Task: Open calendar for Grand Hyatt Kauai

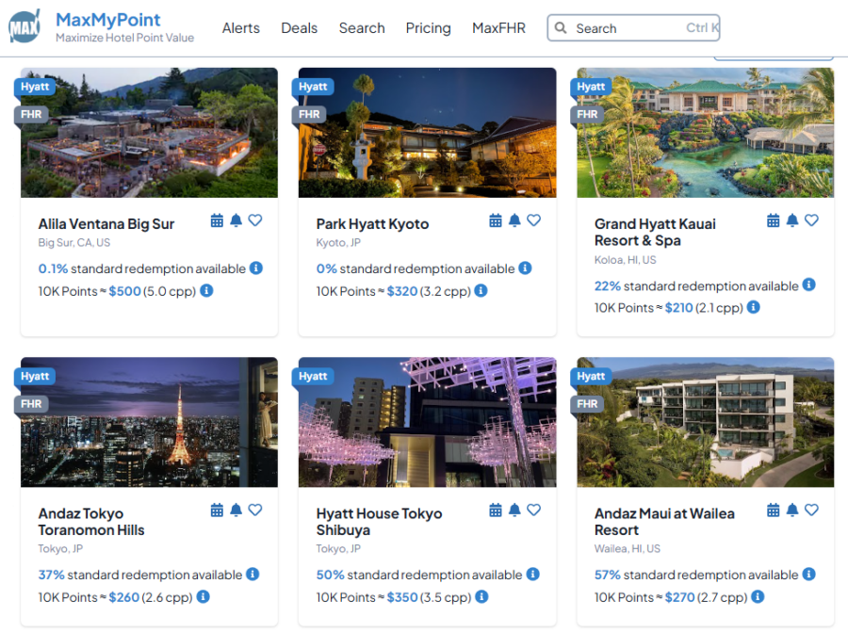Action: [774, 220]
